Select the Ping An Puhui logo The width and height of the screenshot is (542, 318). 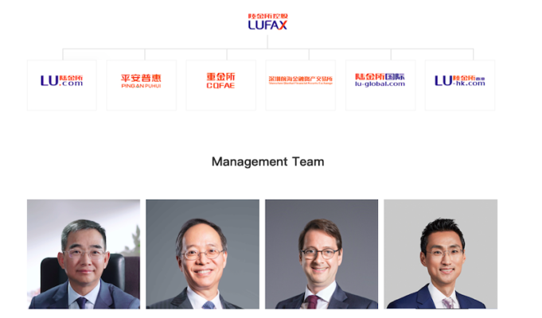141,81
